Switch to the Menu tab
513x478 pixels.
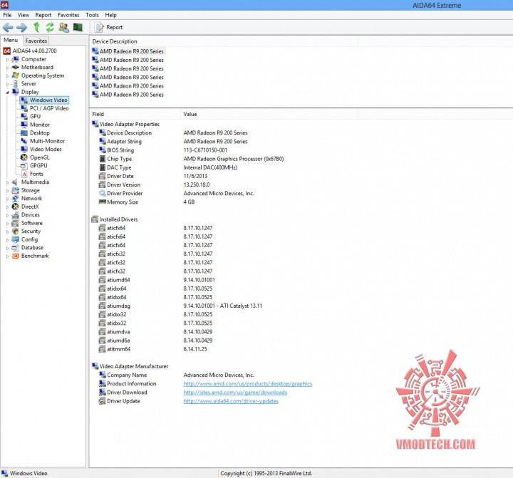coord(11,40)
